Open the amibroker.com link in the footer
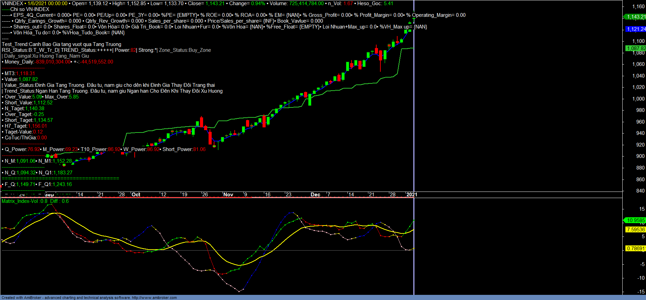This screenshot has width=646, height=300. (x=154, y=298)
